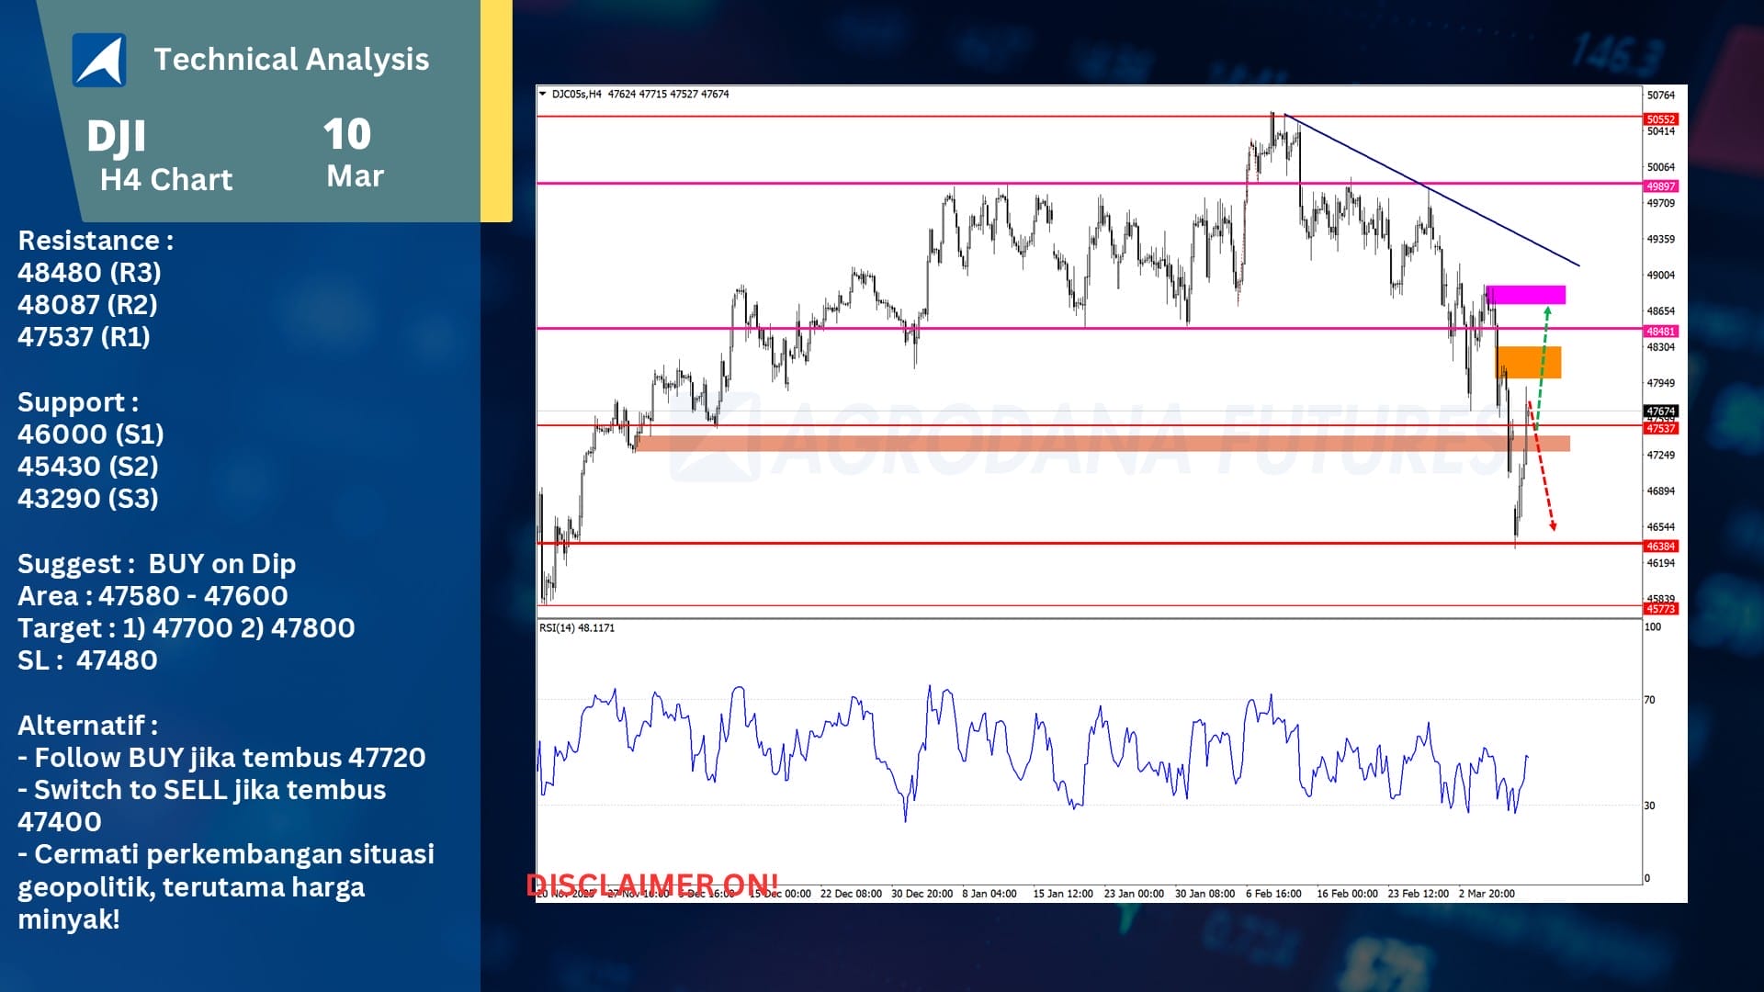Click the DISCLAIMER ON! red text
This screenshot has width=1764, height=992.
[651, 884]
